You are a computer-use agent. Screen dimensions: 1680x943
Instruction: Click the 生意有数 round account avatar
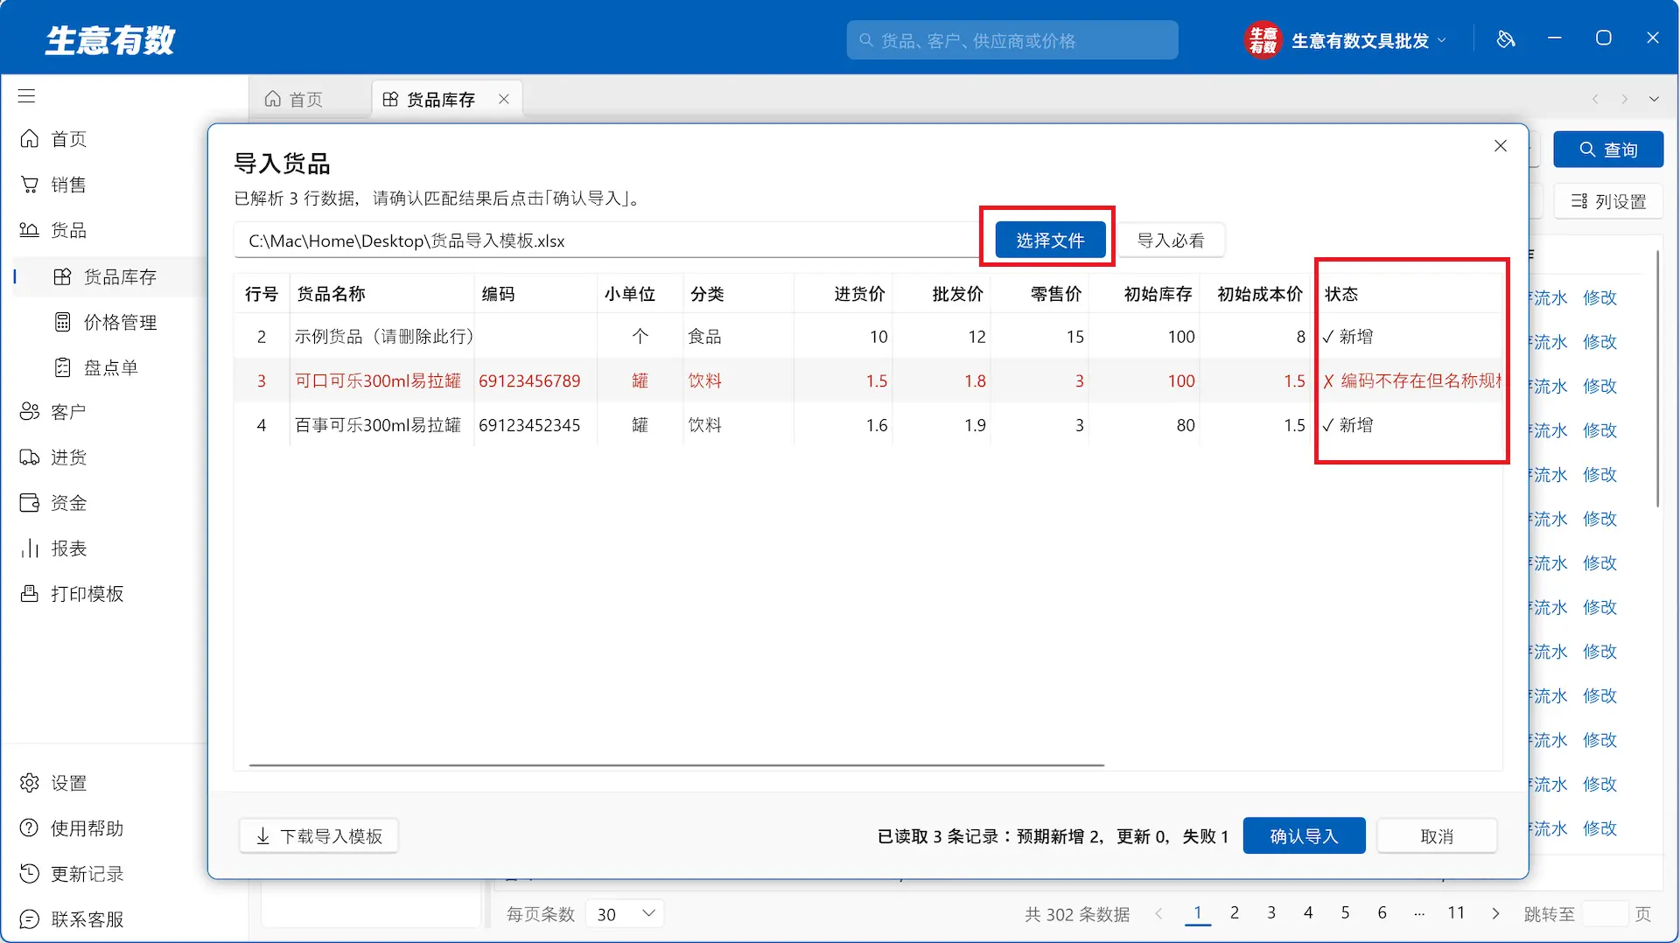click(x=1263, y=40)
